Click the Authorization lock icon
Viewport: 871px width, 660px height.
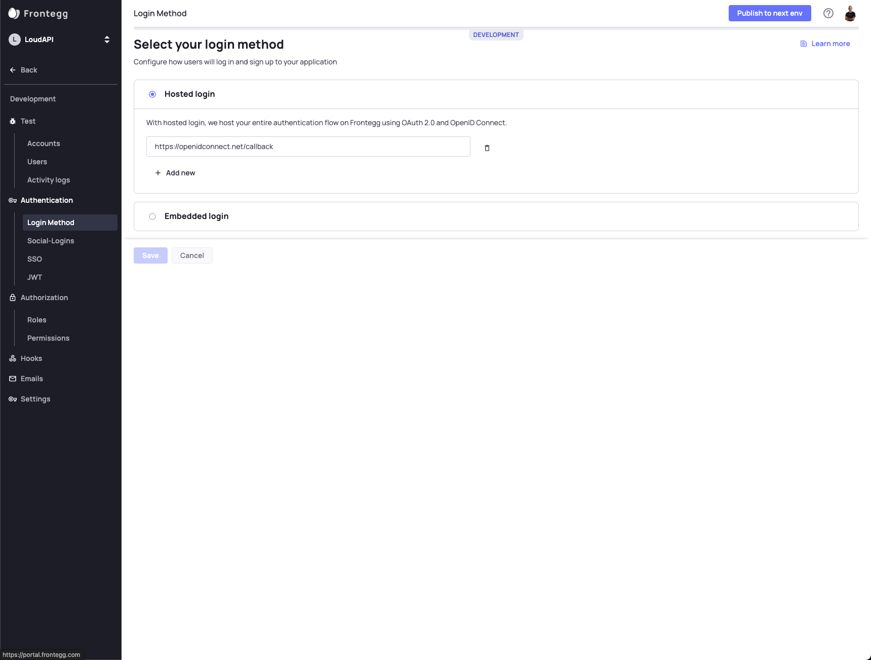[13, 298]
